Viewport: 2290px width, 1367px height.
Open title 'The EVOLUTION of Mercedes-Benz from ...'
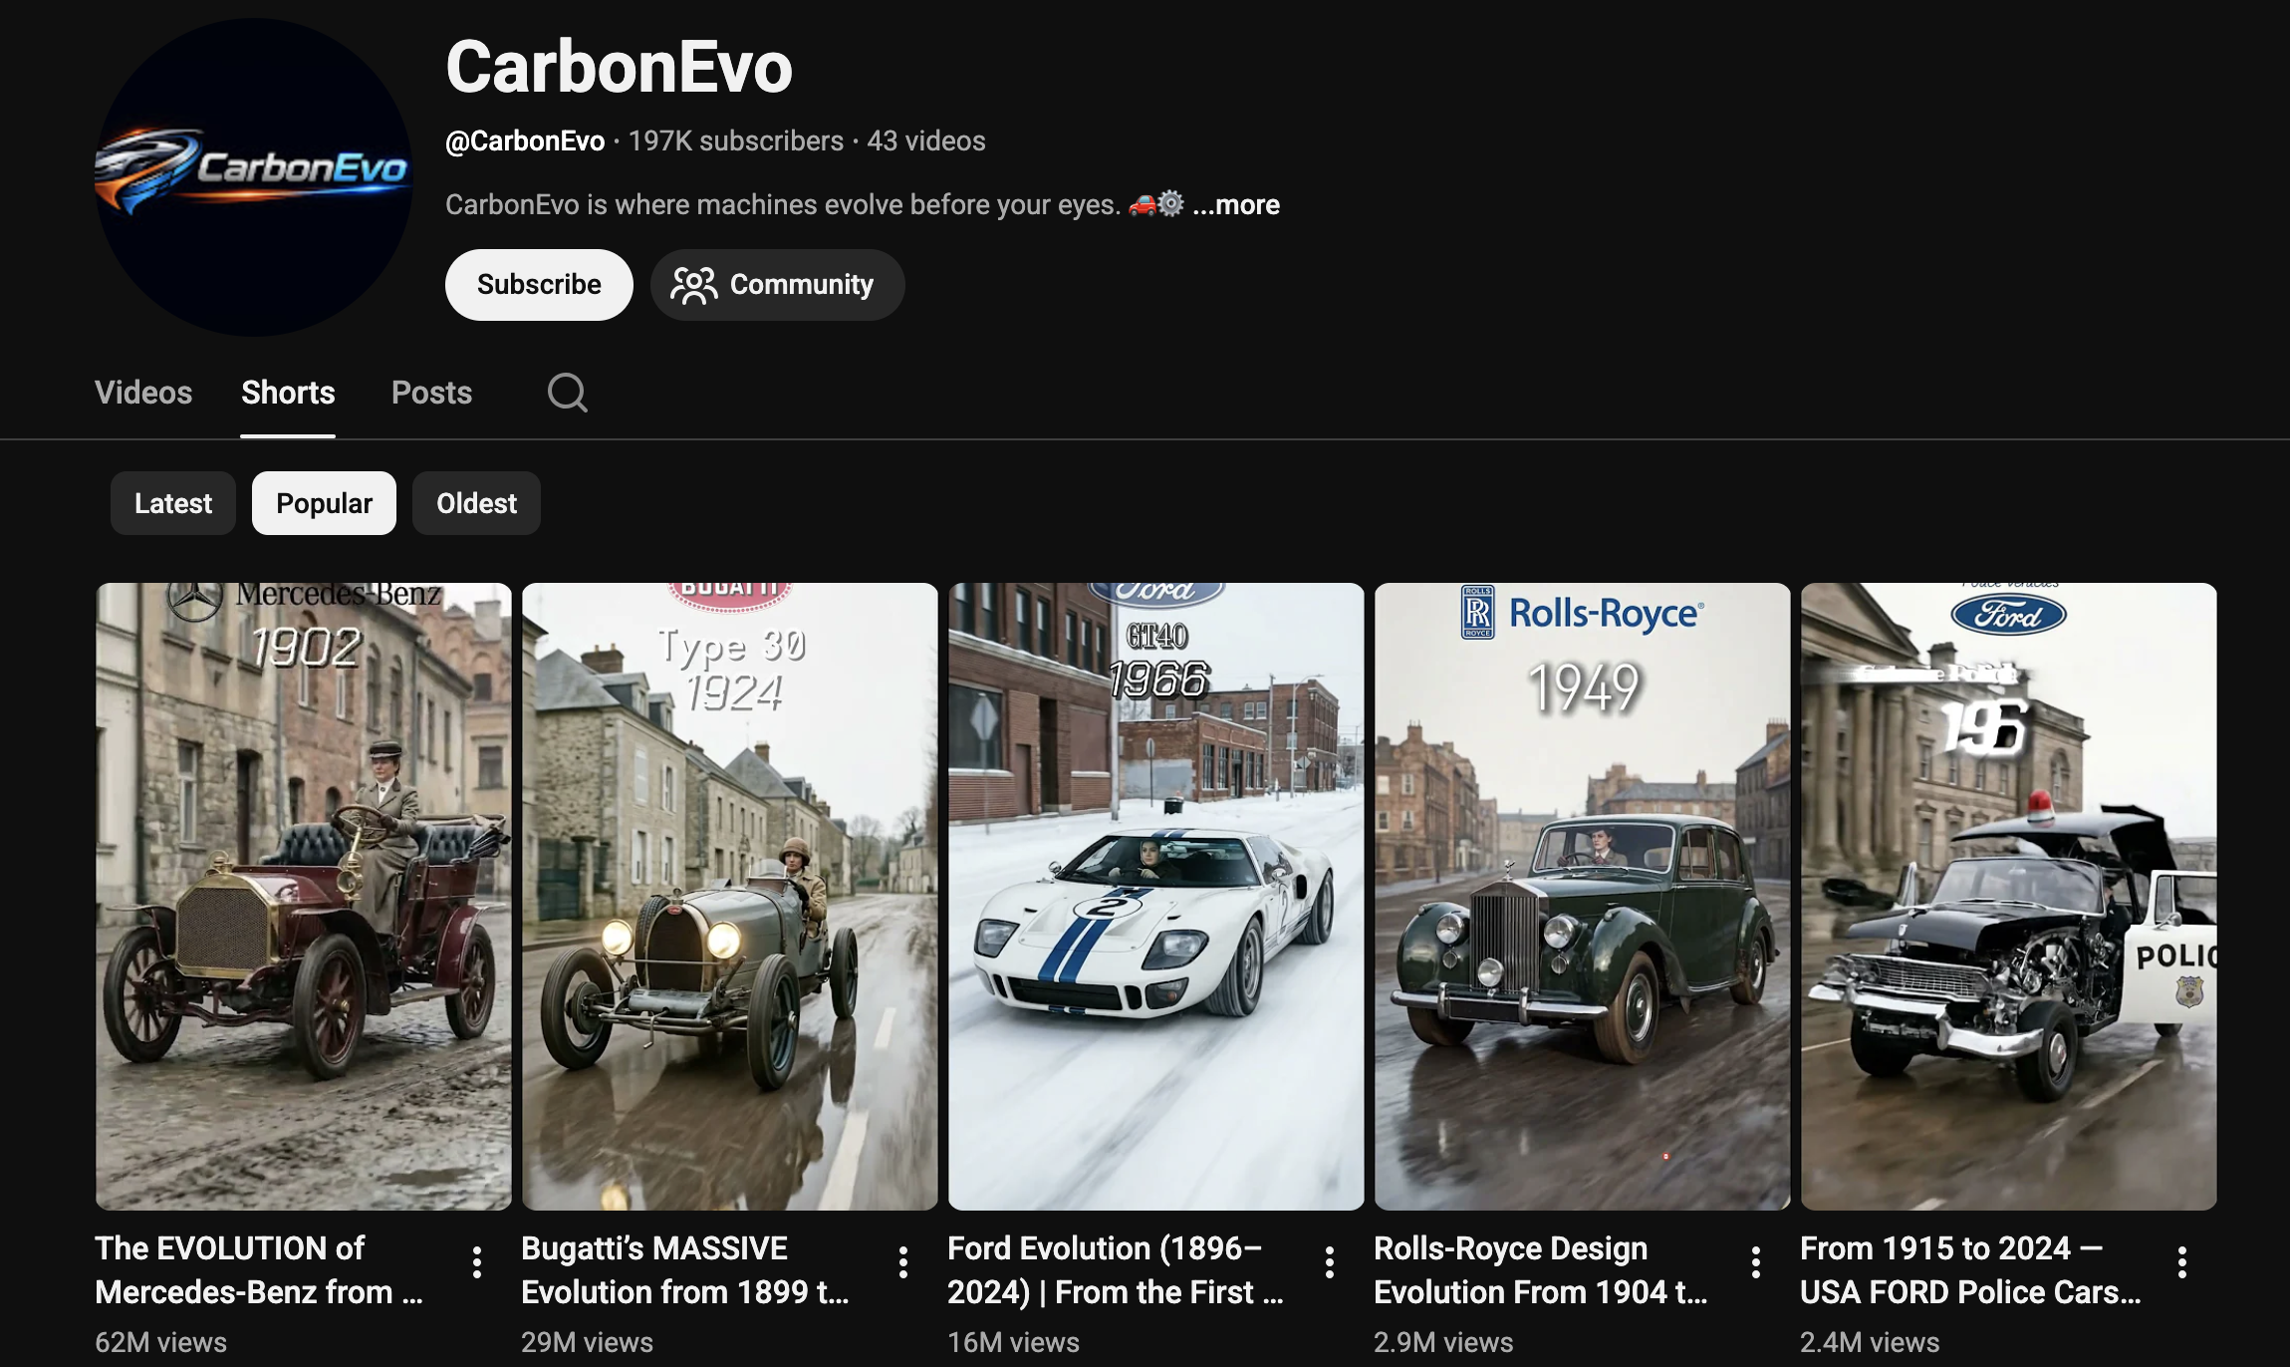click(x=259, y=1270)
